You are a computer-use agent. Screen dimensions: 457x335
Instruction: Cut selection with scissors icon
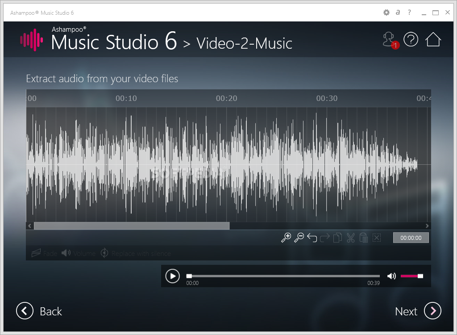pos(351,238)
